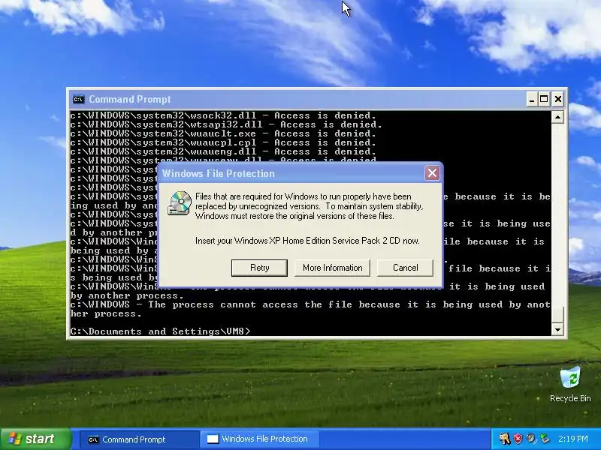This screenshot has width=601, height=450.
Task: Click Safely Remove Hardware tray icon
Action: coord(544,439)
